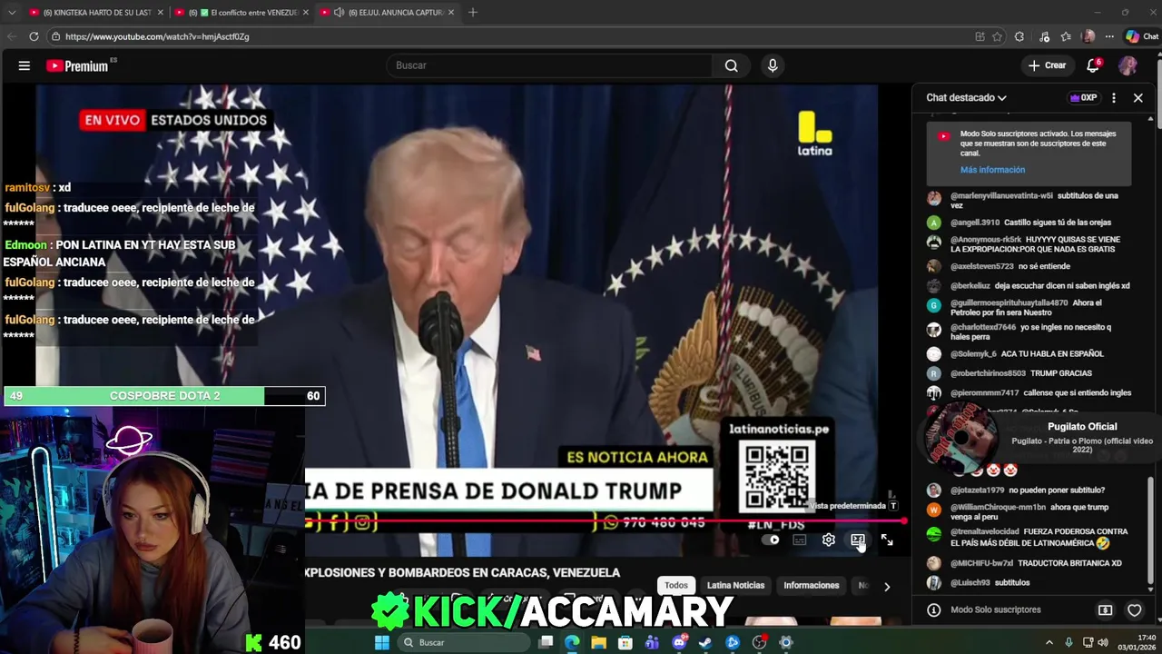Reload the page in the browser
This screenshot has width=1162, height=654.
pyautogui.click(x=34, y=36)
